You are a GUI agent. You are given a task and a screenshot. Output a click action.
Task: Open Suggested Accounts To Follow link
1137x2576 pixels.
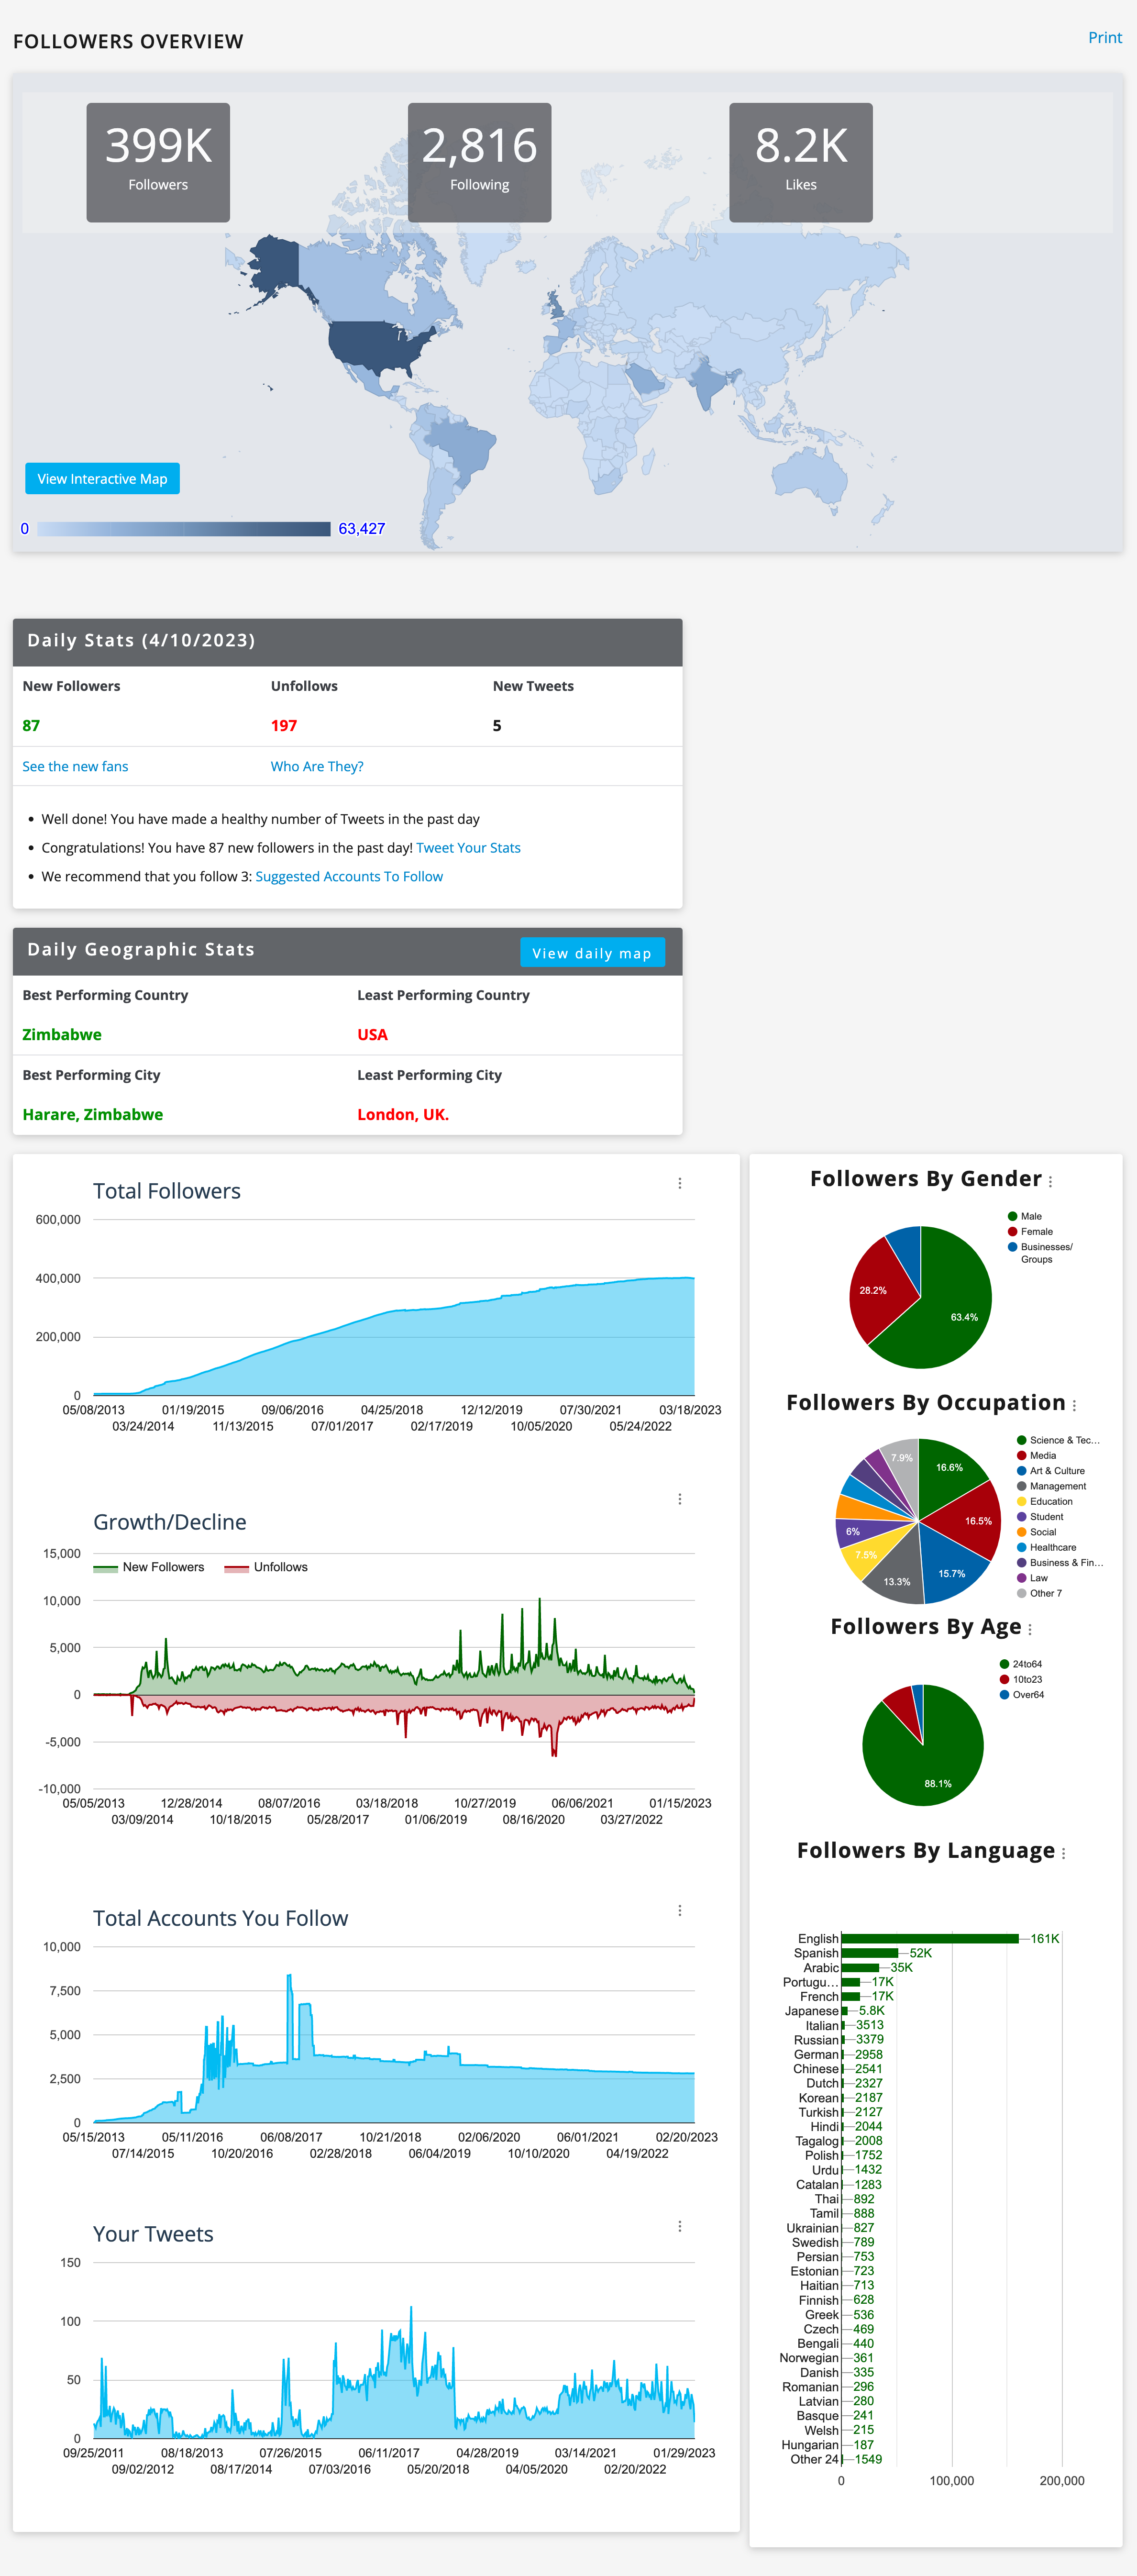tap(349, 876)
